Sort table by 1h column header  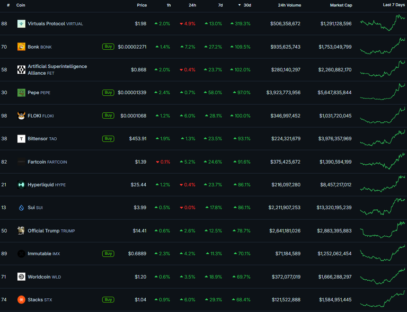(169, 5)
